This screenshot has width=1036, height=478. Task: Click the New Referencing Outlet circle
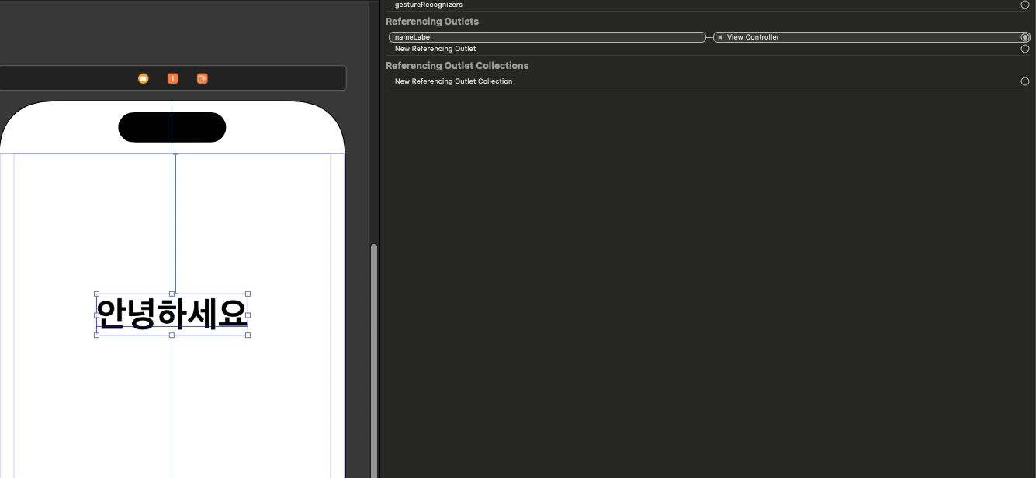coord(1025,49)
